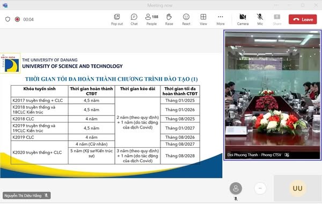Unmute the Mic
The width and height of the screenshot is (322, 204).
click(x=260, y=20)
